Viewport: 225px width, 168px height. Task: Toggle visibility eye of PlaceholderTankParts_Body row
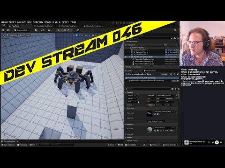point(126,57)
